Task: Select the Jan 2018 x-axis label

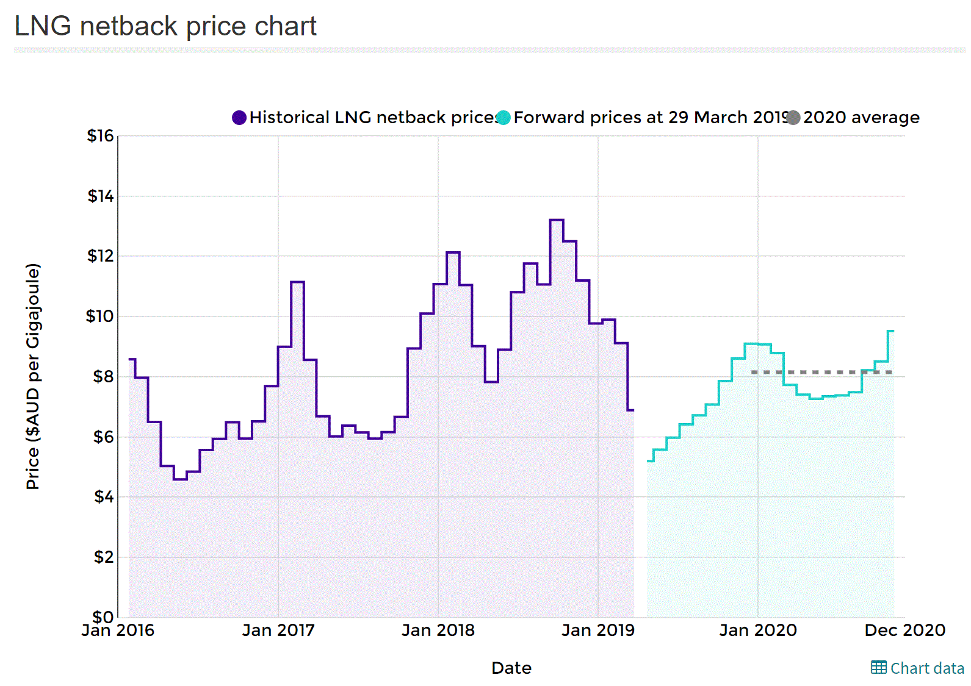Action: coord(438,630)
